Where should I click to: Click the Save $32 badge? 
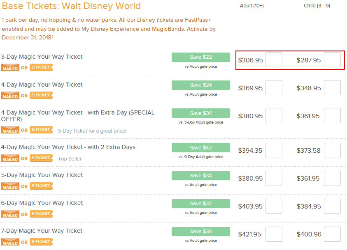coord(201,204)
